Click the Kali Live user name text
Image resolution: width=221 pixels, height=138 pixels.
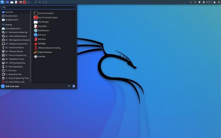point(12,87)
